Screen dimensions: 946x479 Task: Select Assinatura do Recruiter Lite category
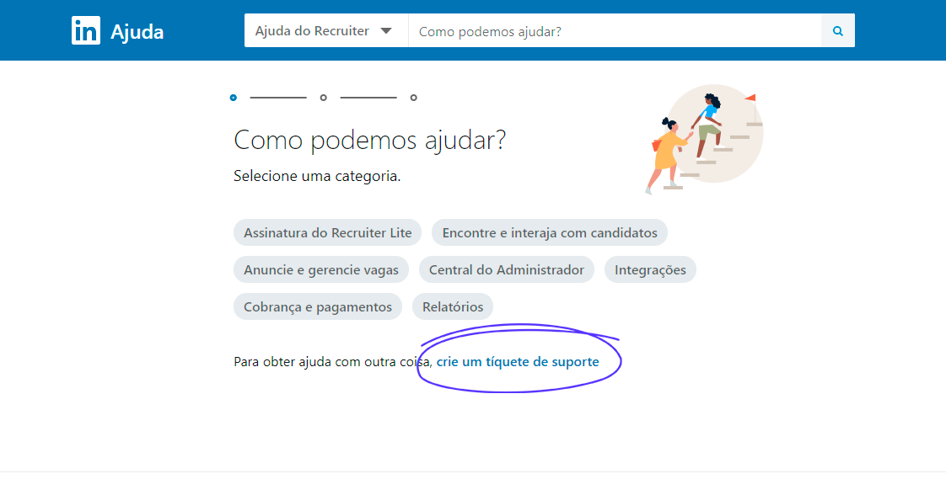click(x=328, y=232)
